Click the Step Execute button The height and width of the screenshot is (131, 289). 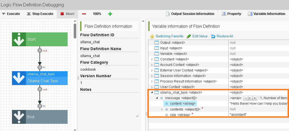pyautogui.click(x=40, y=14)
